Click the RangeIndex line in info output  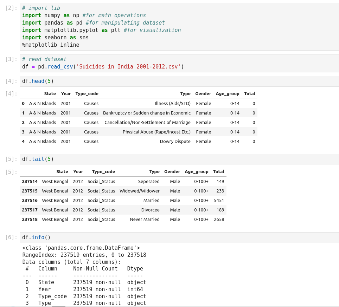[84, 255]
